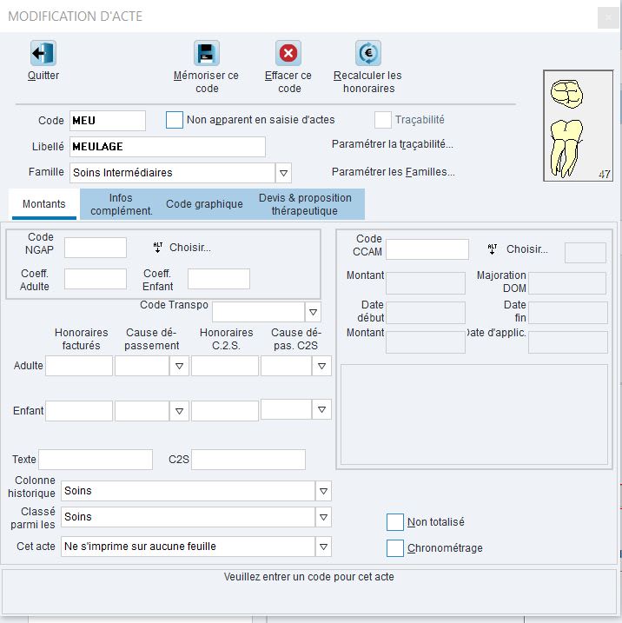Switch to the Infos complément. tab
Image resolution: width=622 pixels, height=623 pixels.
point(121,204)
